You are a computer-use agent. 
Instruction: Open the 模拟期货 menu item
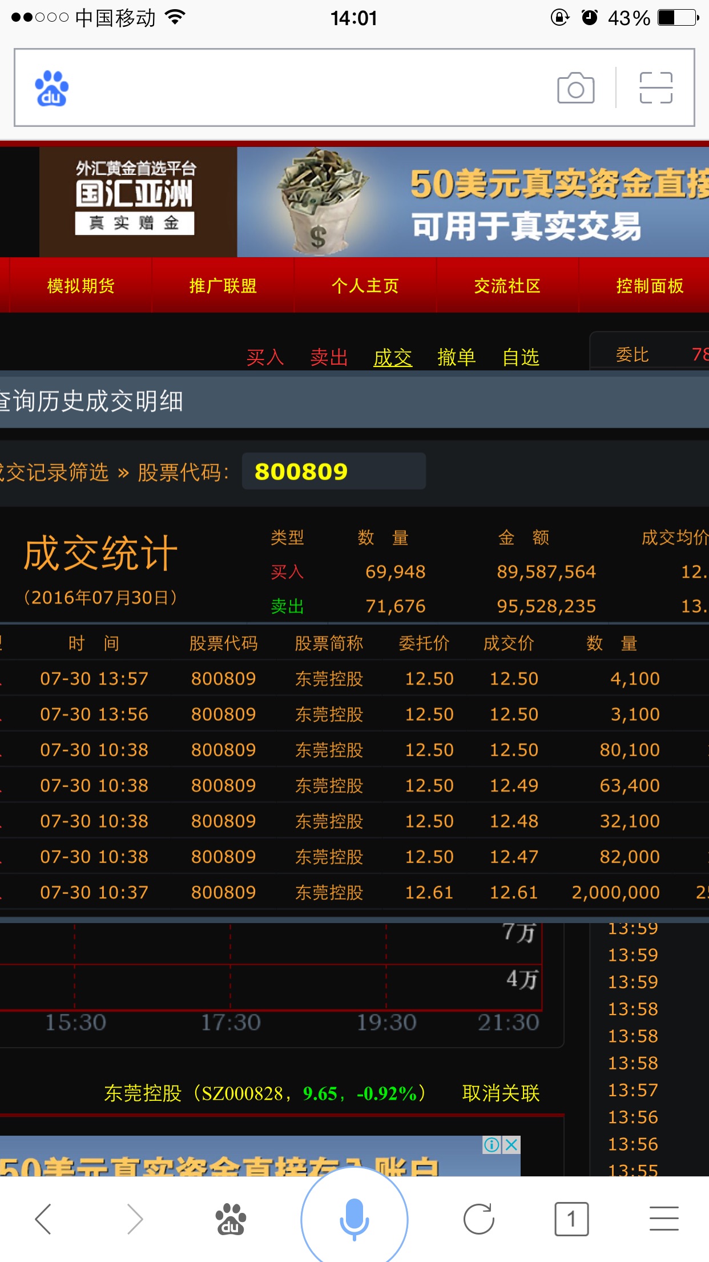(81, 286)
